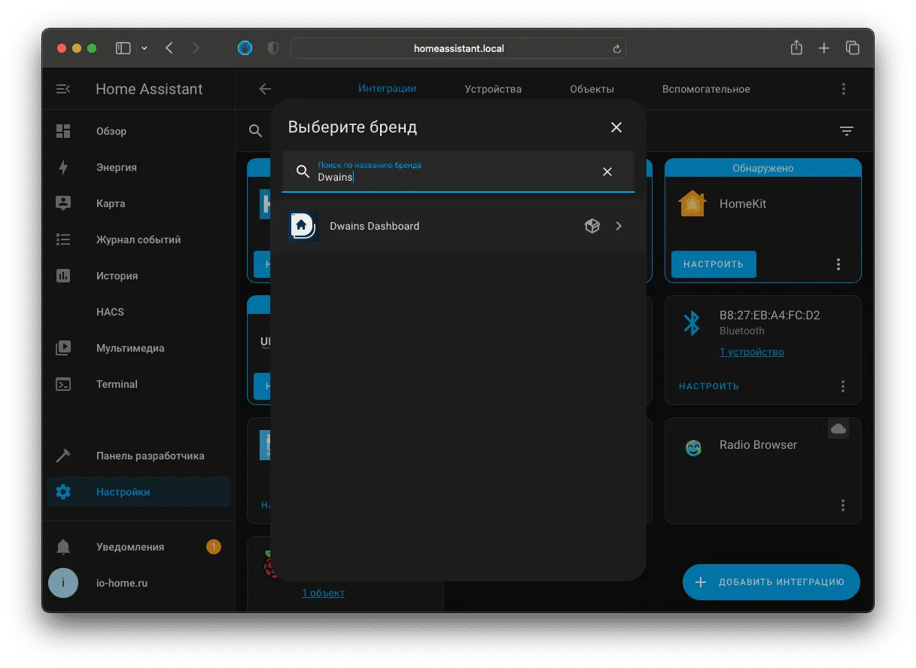Click the cloud icon on Radio Browser card
This screenshot has width=916, height=668.
[838, 429]
